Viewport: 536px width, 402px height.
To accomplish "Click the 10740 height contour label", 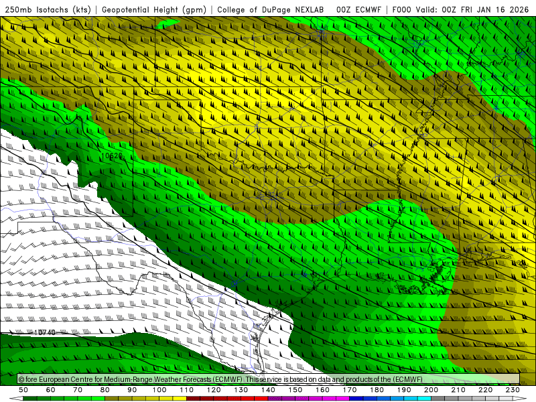I will tap(45, 332).
